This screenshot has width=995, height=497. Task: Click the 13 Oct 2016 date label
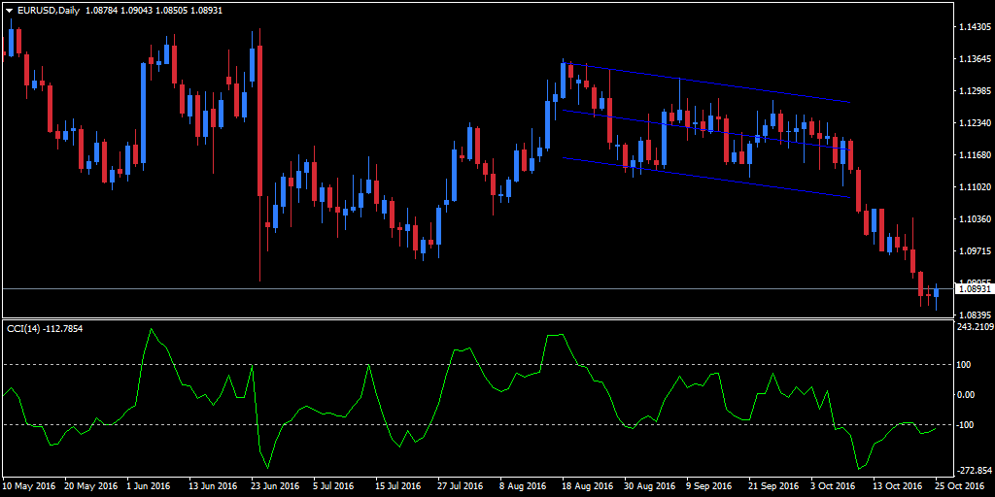tap(897, 486)
